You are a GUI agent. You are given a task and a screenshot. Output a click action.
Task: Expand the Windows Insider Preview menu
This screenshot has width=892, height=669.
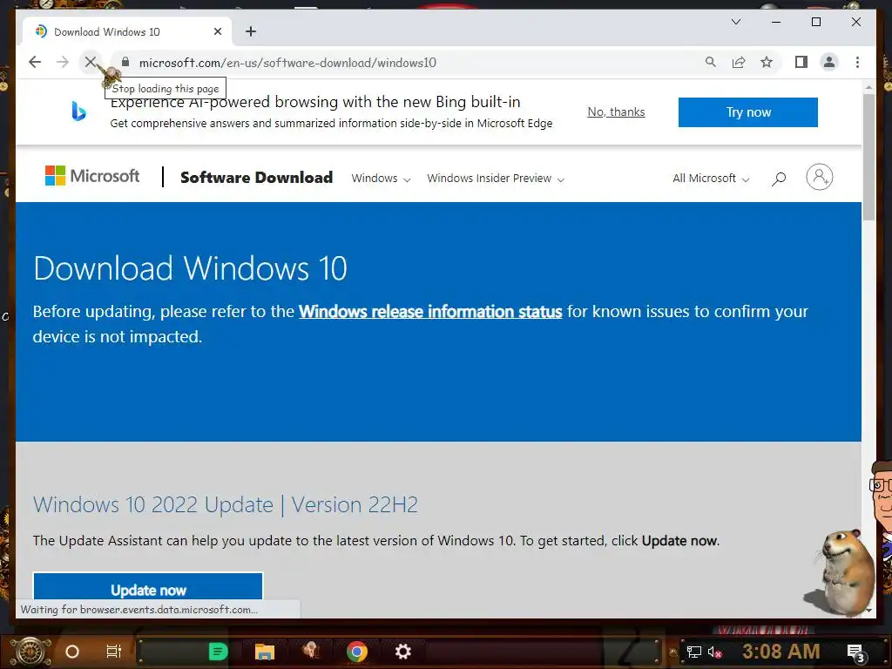(x=496, y=178)
